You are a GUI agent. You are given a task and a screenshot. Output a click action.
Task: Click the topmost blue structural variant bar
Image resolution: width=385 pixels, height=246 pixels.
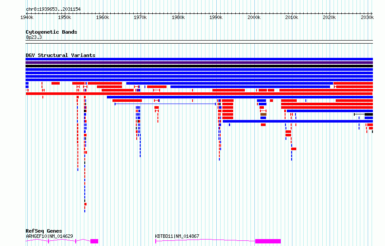pos(199,59)
